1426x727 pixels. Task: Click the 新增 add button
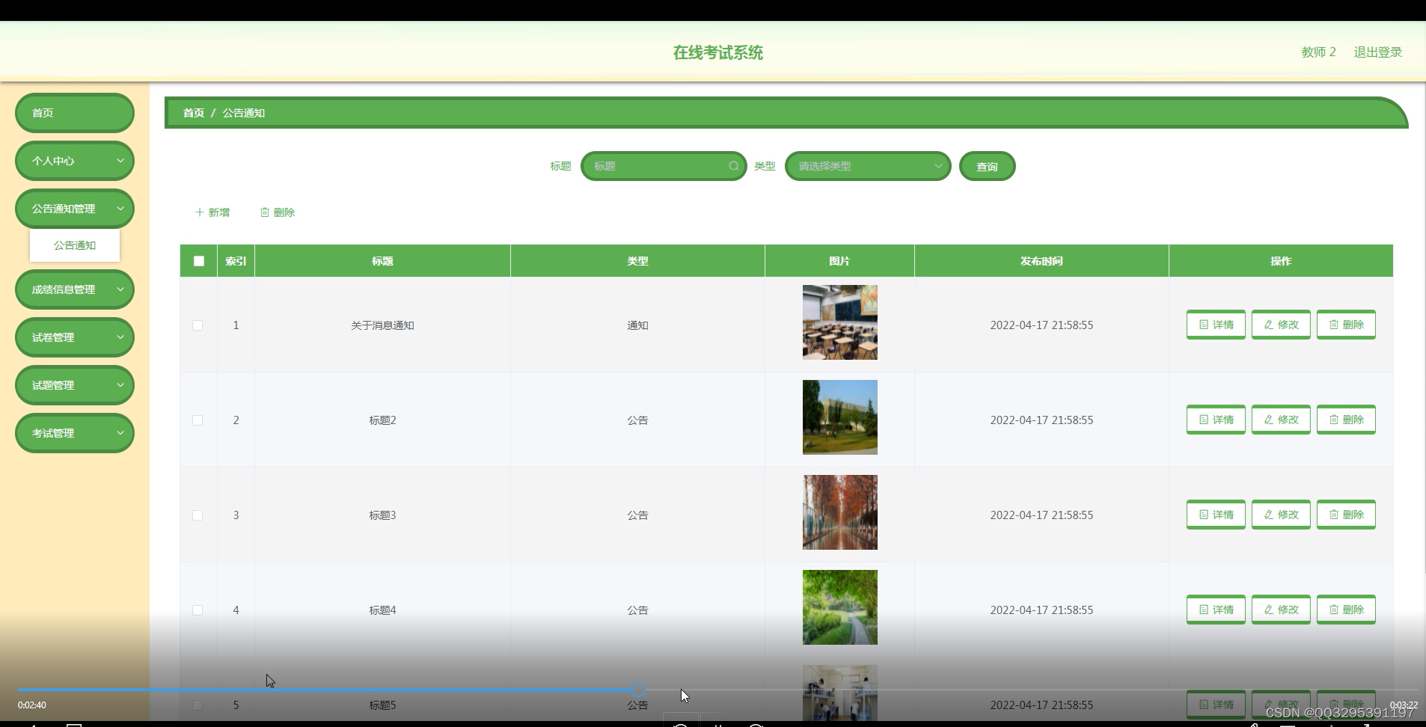[x=212, y=212]
